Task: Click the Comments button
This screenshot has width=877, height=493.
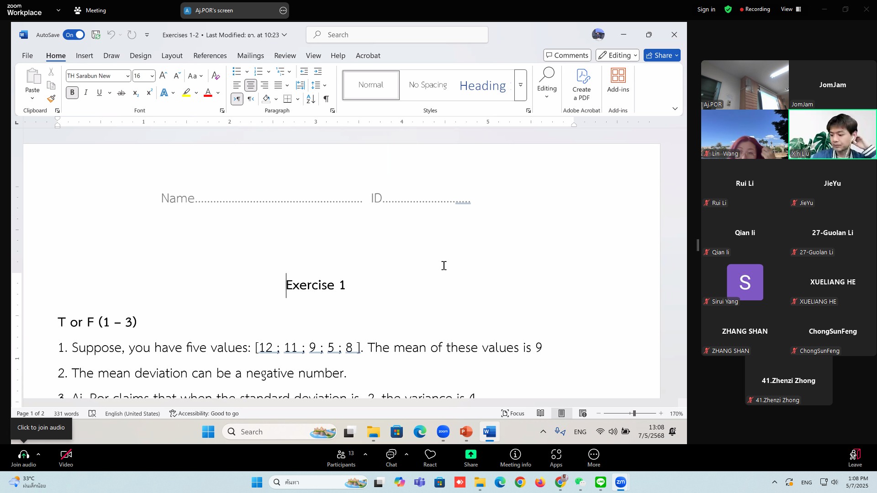Action: (567, 55)
